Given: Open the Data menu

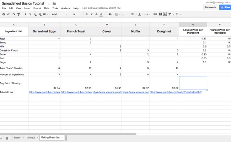Looking at the screenshot, I should [x=47, y=8].
